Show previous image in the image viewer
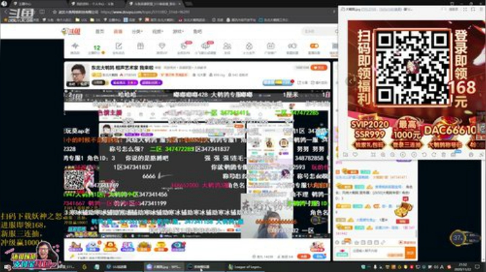The height and width of the screenshot is (272, 486). point(350,81)
